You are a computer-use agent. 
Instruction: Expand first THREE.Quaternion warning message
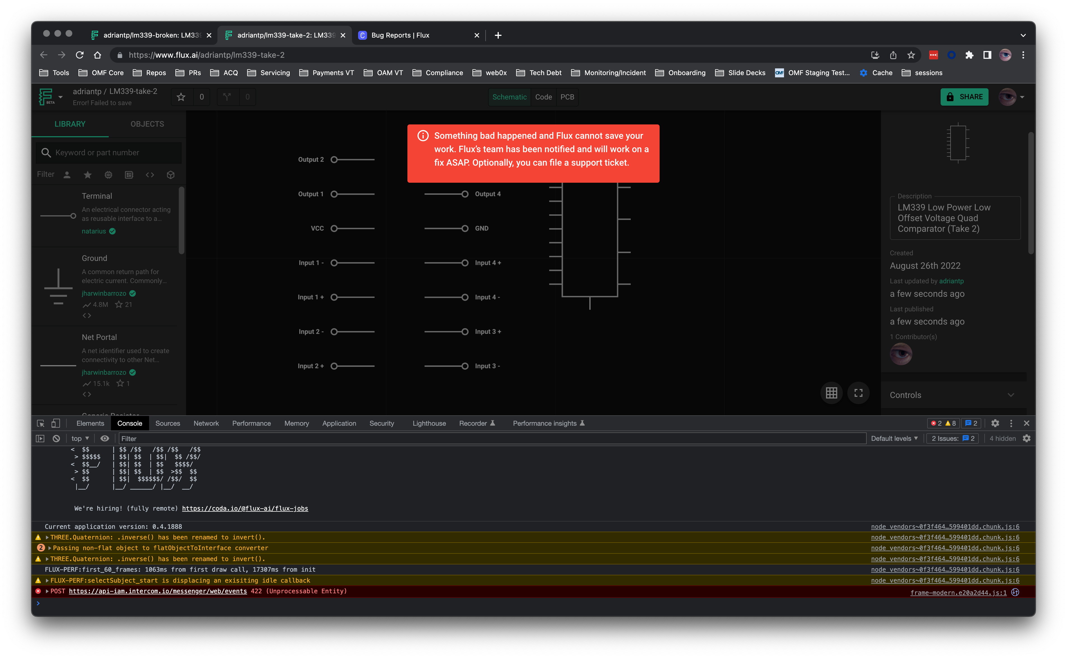click(47, 537)
